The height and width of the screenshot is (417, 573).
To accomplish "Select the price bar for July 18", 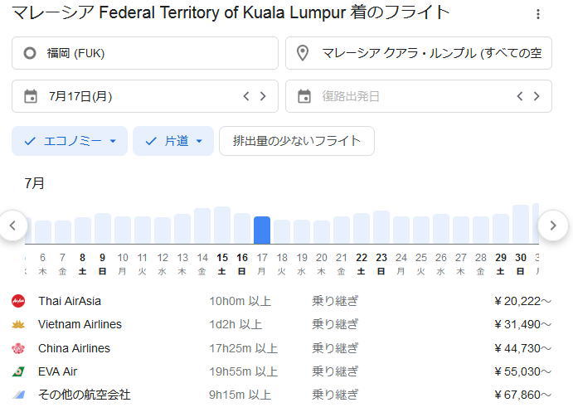I will pyautogui.click(x=282, y=231).
